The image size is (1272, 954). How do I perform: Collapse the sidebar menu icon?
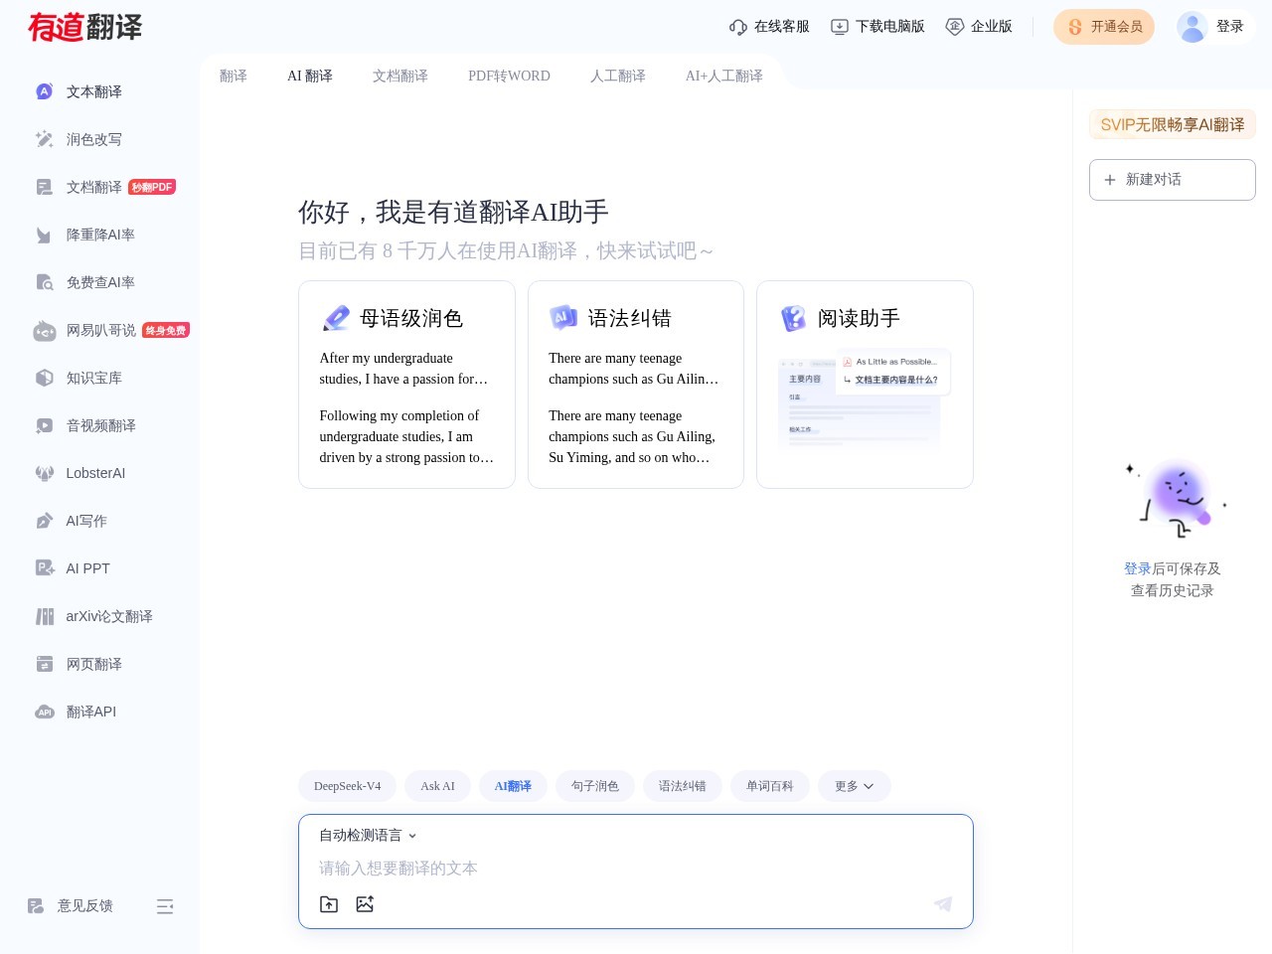point(165,906)
